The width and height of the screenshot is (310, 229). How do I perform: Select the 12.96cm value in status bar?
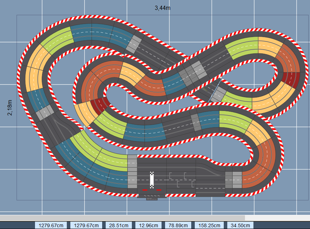tap(148, 225)
